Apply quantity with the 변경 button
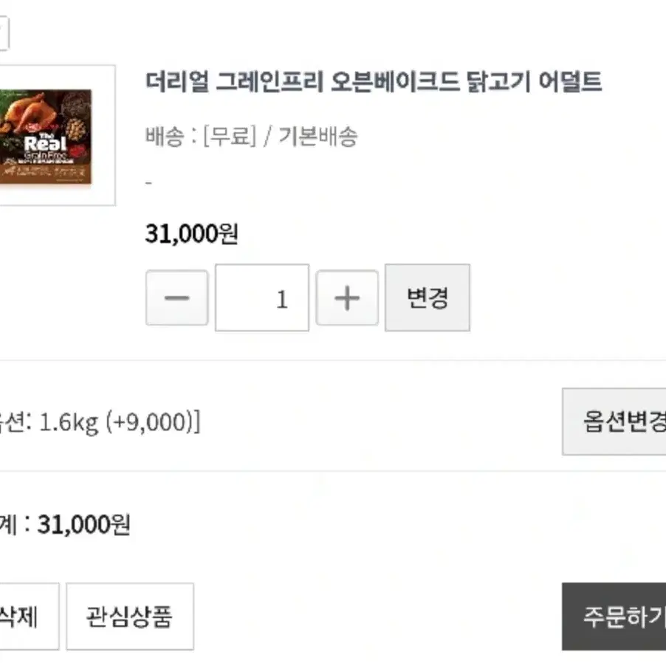 [428, 298]
